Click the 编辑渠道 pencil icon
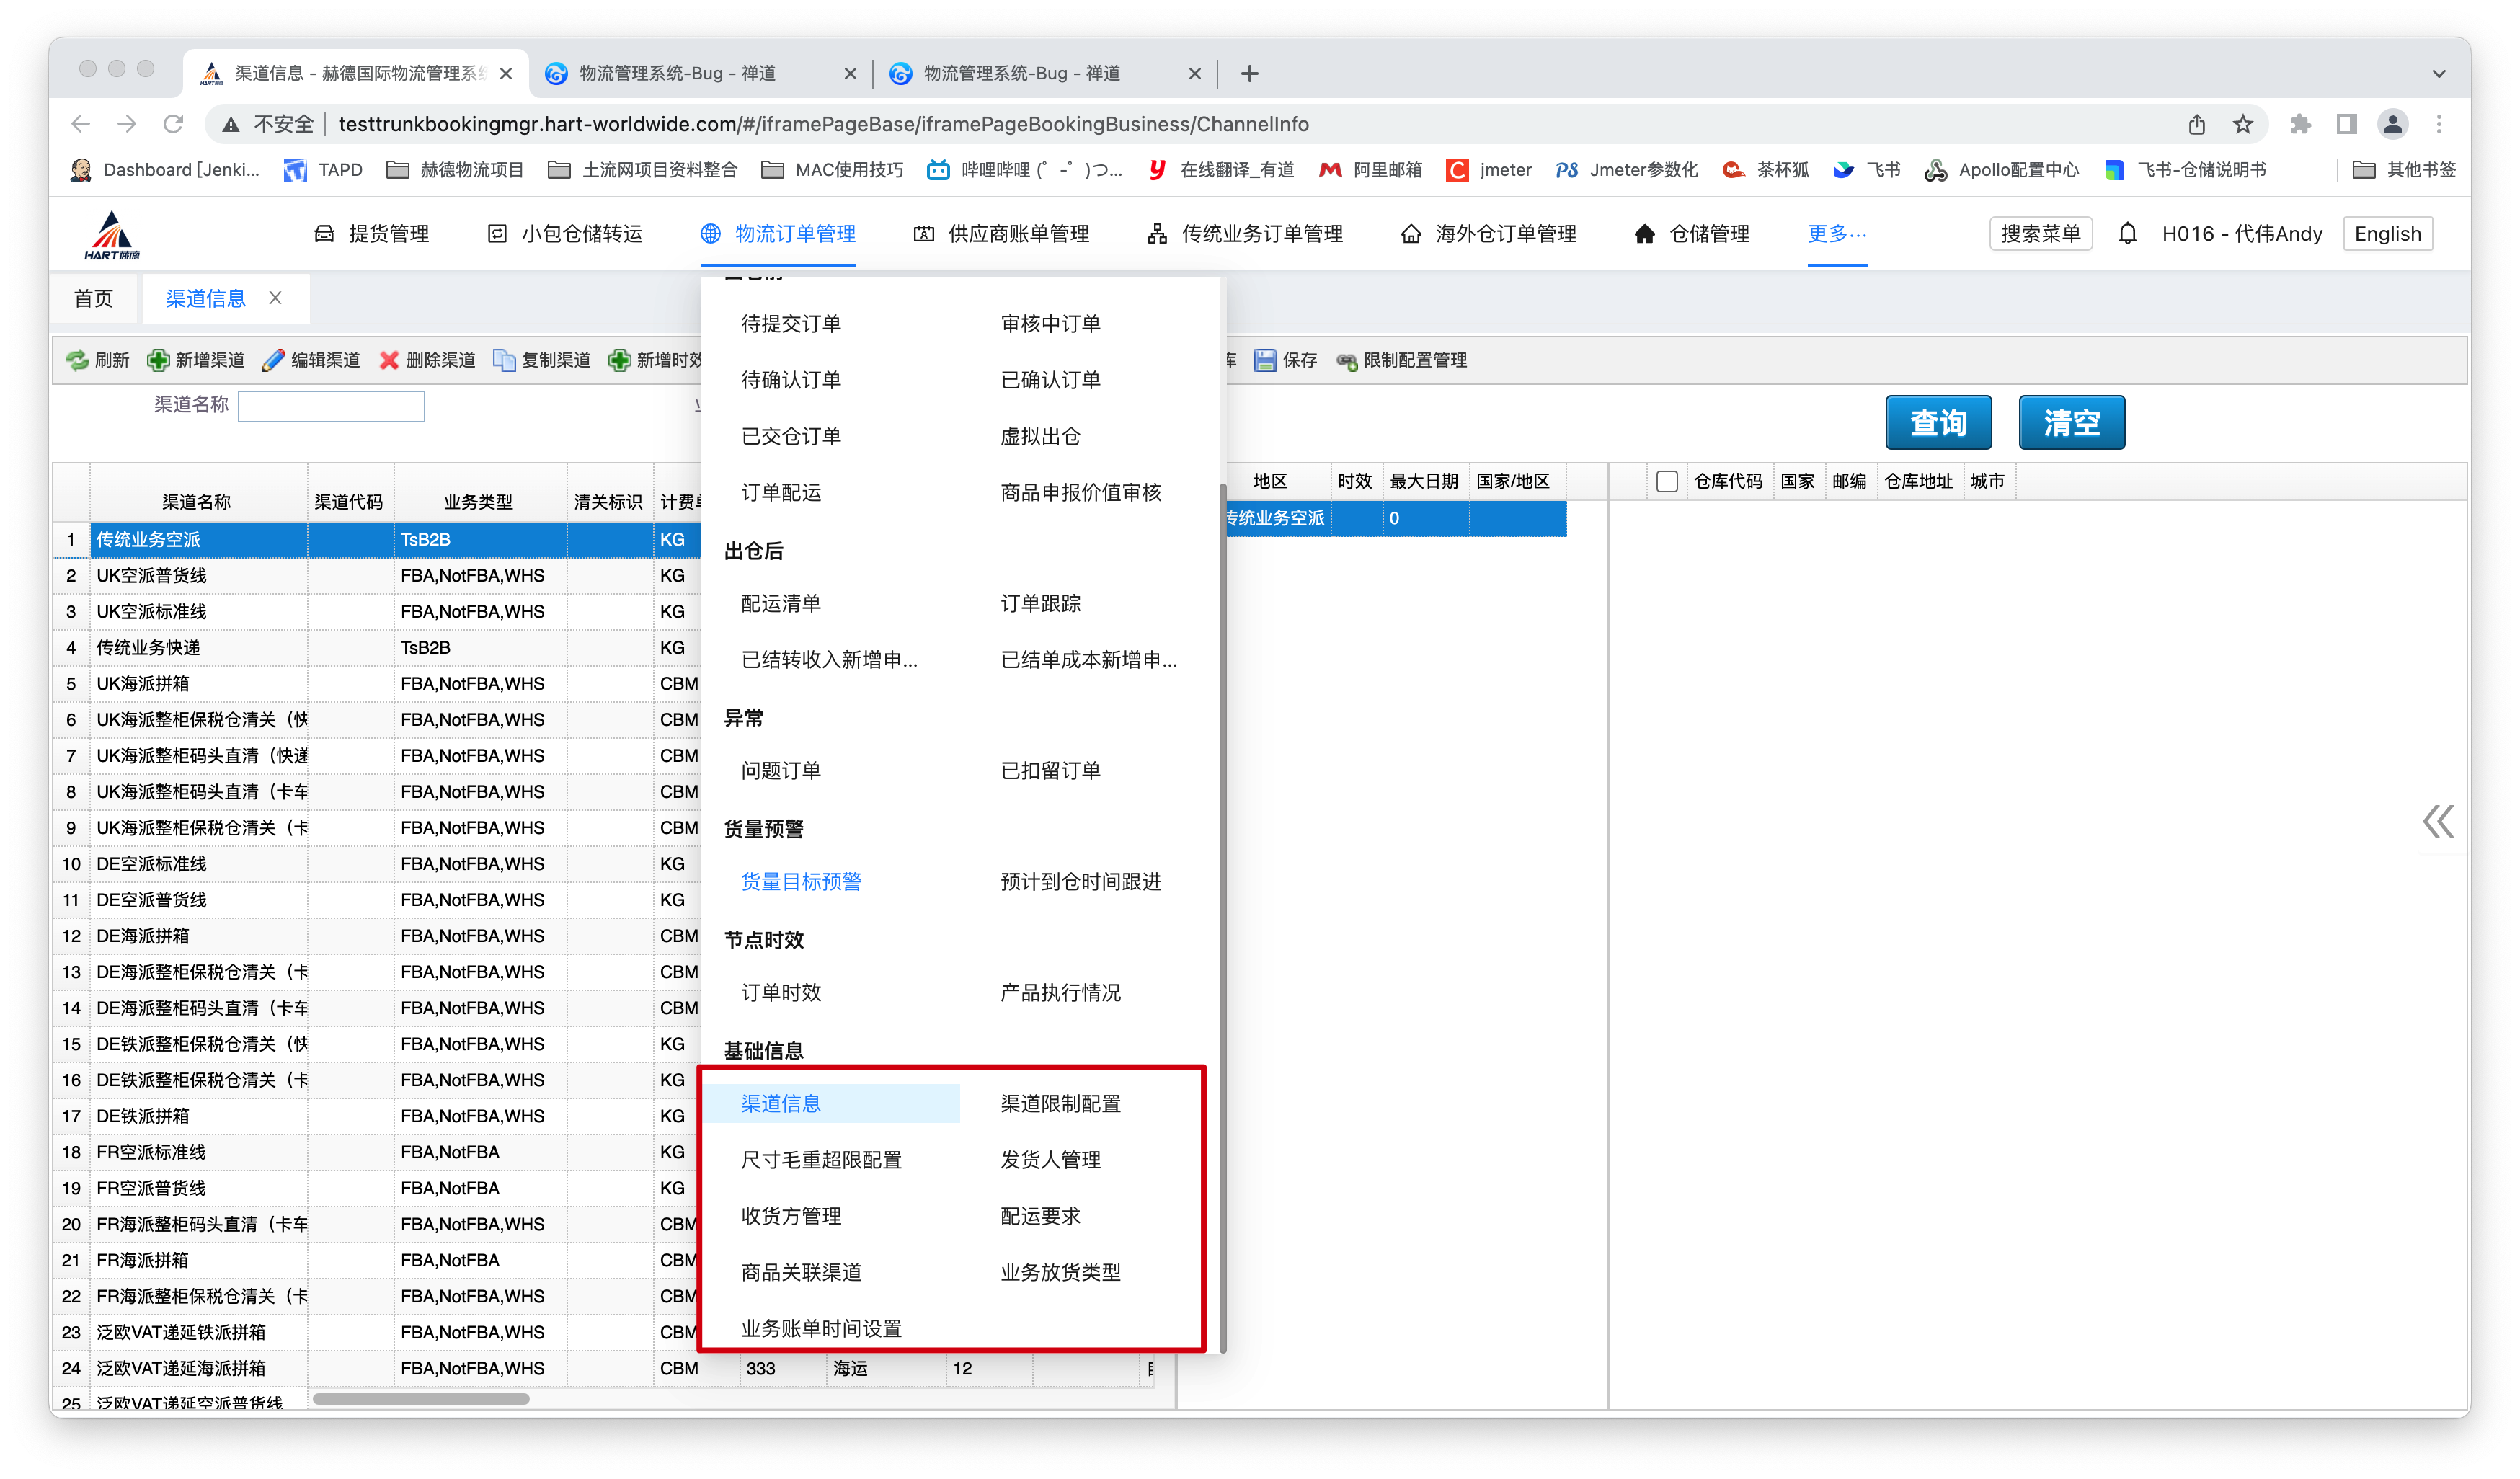 273,360
